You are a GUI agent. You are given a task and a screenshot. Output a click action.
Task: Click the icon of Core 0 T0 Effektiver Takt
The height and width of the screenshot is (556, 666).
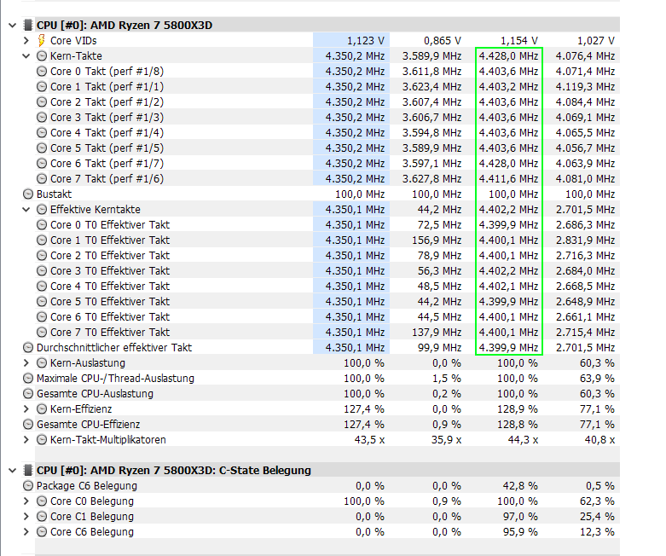click(42, 224)
